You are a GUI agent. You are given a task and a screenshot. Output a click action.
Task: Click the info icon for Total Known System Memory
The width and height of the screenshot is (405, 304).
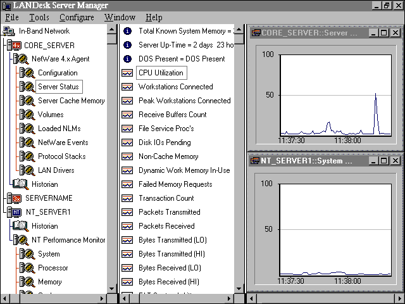click(127, 31)
